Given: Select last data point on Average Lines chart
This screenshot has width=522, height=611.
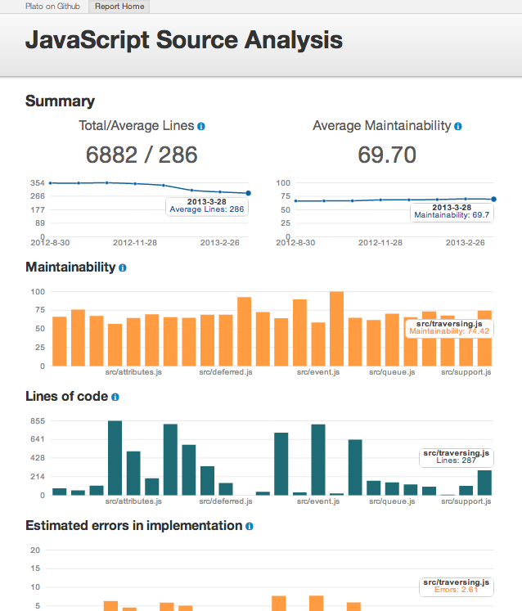Looking at the screenshot, I should tap(248, 194).
